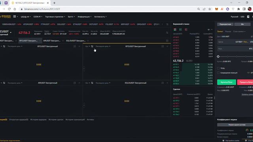The width and height of the screenshot is (253, 142).
Task: Show asks-only order book view
Action: pos(186,30)
